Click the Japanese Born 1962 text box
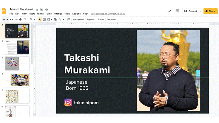The image size is (219, 123). (x=77, y=85)
